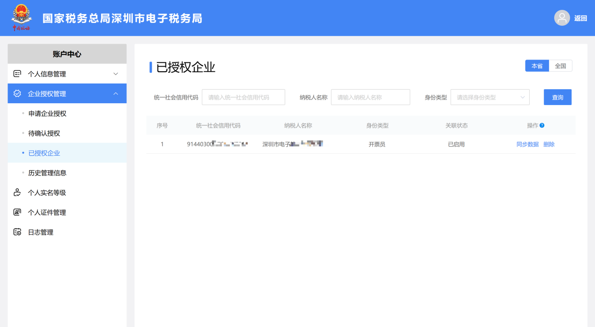Image resolution: width=595 pixels, height=327 pixels.
Task: Click the 查询 button
Action: (x=558, y=97)
